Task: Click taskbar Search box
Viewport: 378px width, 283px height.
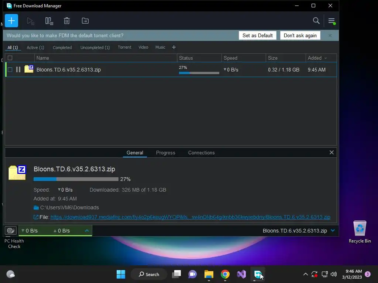Action: point(149,274)
